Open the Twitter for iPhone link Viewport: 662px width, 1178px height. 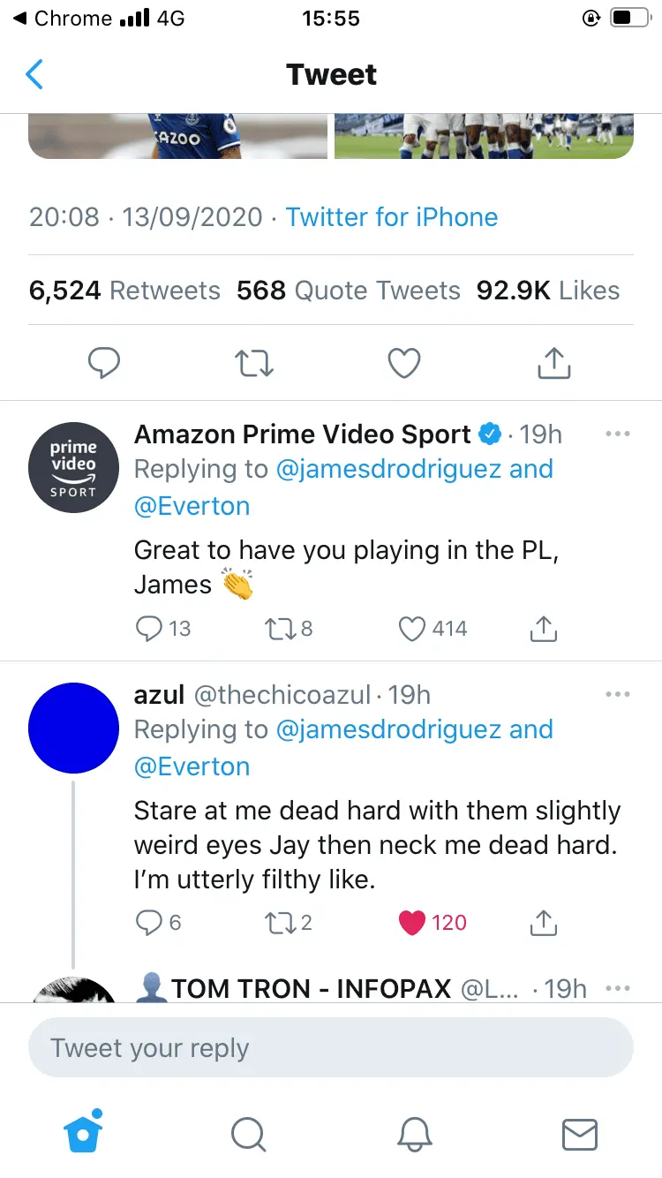pos(392,217)
